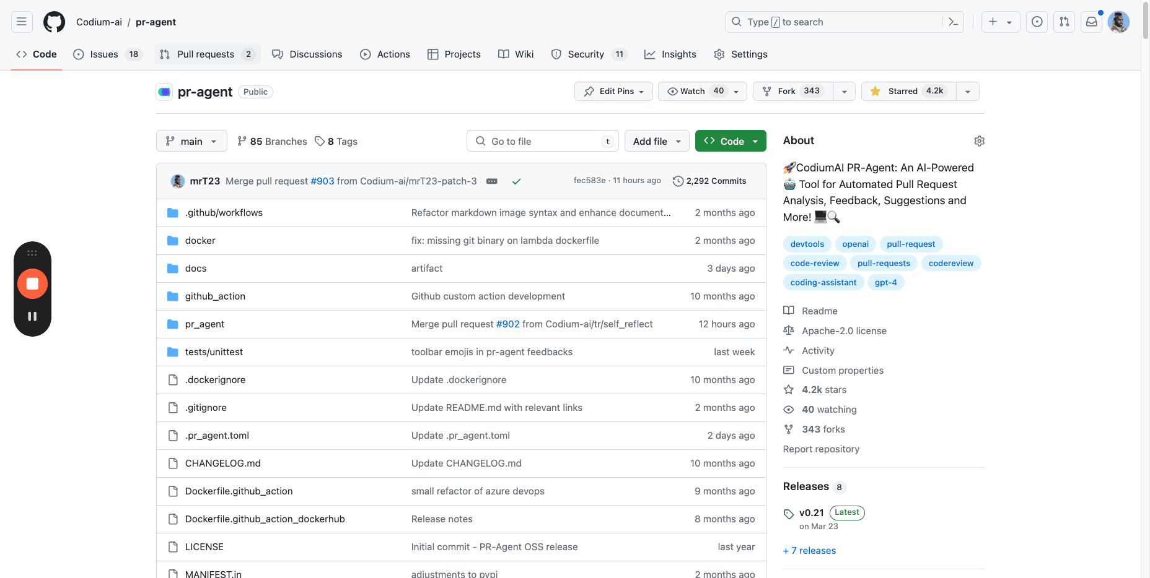The width and height of the screenshot is (1150, 578).
Task: Open the pr_agent folder
Action: tap(204, 324)
